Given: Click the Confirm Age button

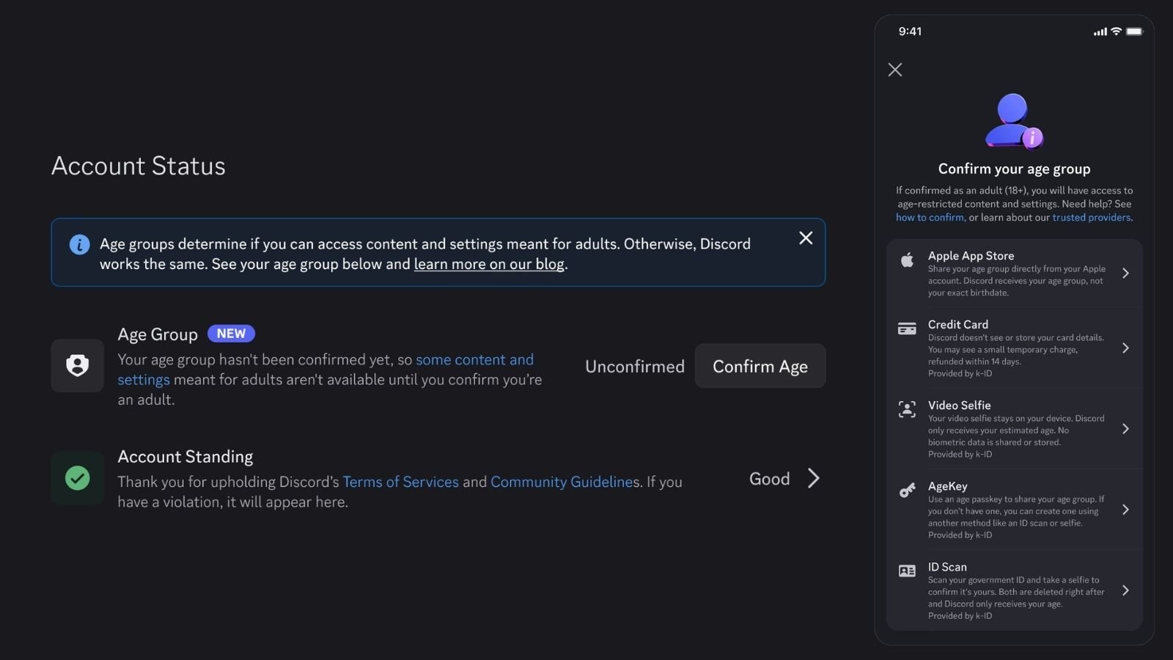Looking at the screenshot, I should coord(760,366).
